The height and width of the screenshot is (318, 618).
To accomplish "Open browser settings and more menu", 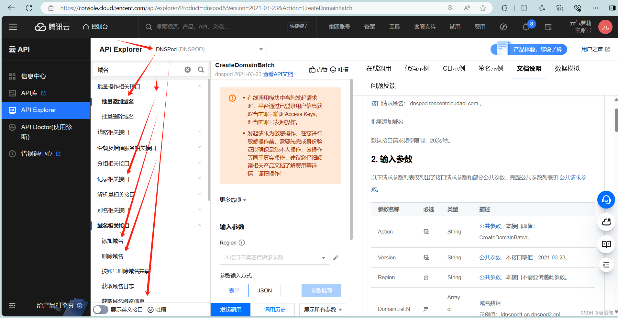I will 595,8.
